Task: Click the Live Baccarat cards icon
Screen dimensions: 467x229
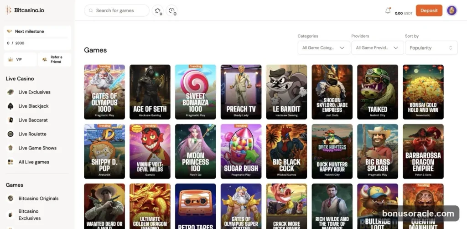Action: click(x=10, y=120)
